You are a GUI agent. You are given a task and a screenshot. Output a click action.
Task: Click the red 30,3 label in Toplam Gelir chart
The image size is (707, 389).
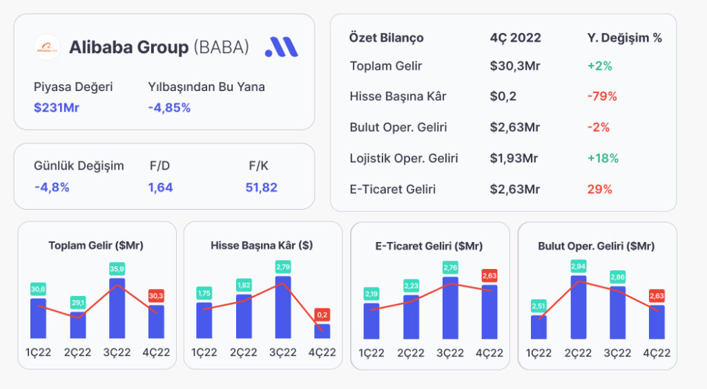coord(156,296)
